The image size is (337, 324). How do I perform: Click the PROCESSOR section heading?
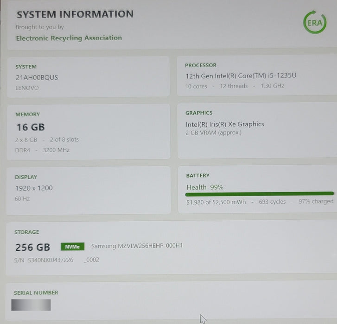pyautogui.click(x=201, y=65)
